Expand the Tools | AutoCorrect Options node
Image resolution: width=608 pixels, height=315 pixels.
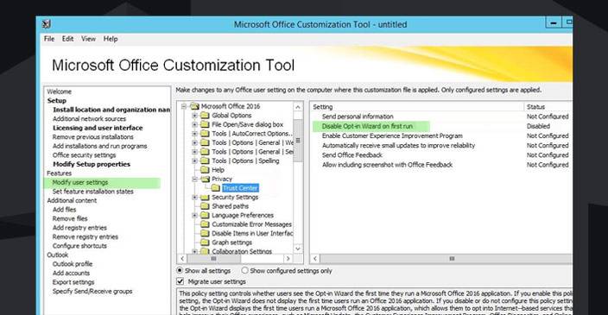195,134
